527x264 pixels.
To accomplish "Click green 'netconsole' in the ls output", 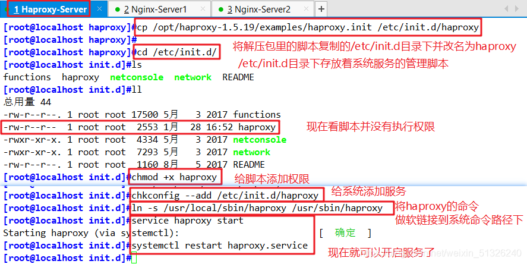I will [x=137, y=77].
